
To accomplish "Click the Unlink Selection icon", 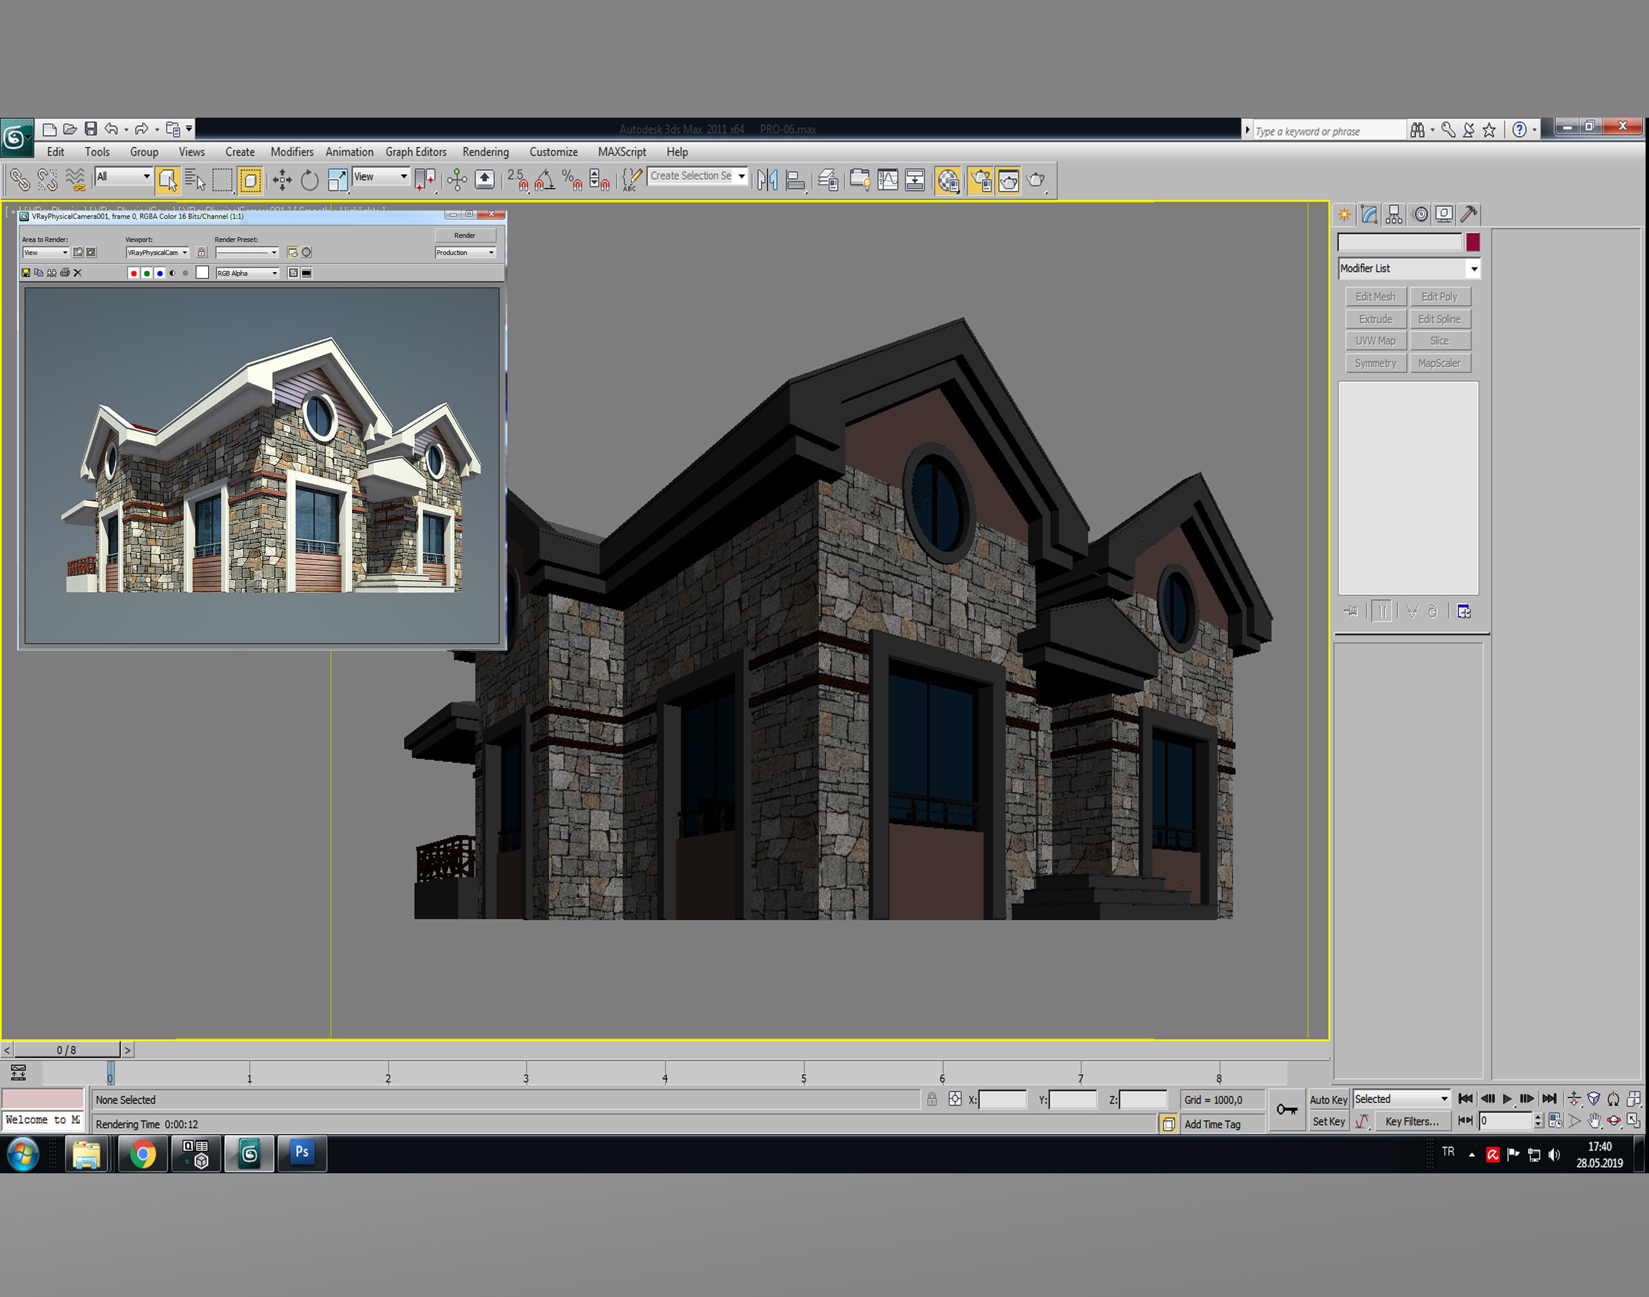I will tap(48, 180).
